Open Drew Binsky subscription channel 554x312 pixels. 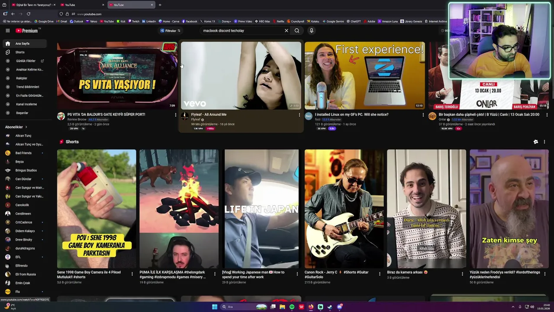24,240
